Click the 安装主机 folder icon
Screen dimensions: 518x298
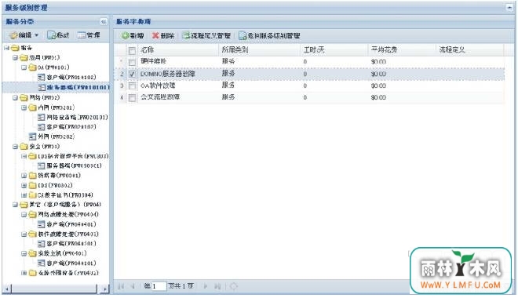pyautogui.click(x=32, y=254)
